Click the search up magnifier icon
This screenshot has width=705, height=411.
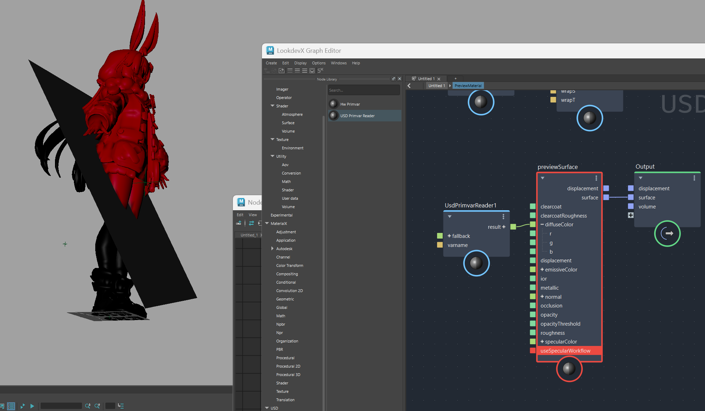click(x=97, y=406)
